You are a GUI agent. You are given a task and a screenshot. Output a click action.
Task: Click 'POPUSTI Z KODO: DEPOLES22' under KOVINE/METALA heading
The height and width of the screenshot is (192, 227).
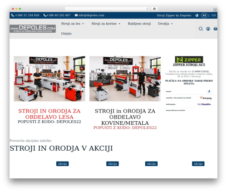[125, 128]
